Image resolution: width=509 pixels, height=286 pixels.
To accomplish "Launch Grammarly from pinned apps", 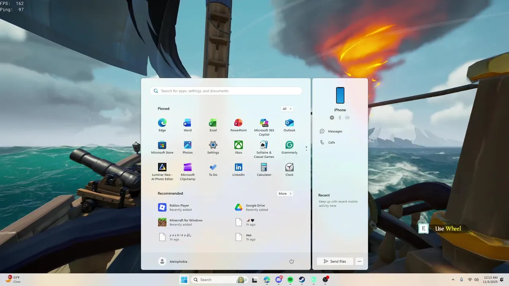I will [x=289, y=147].
